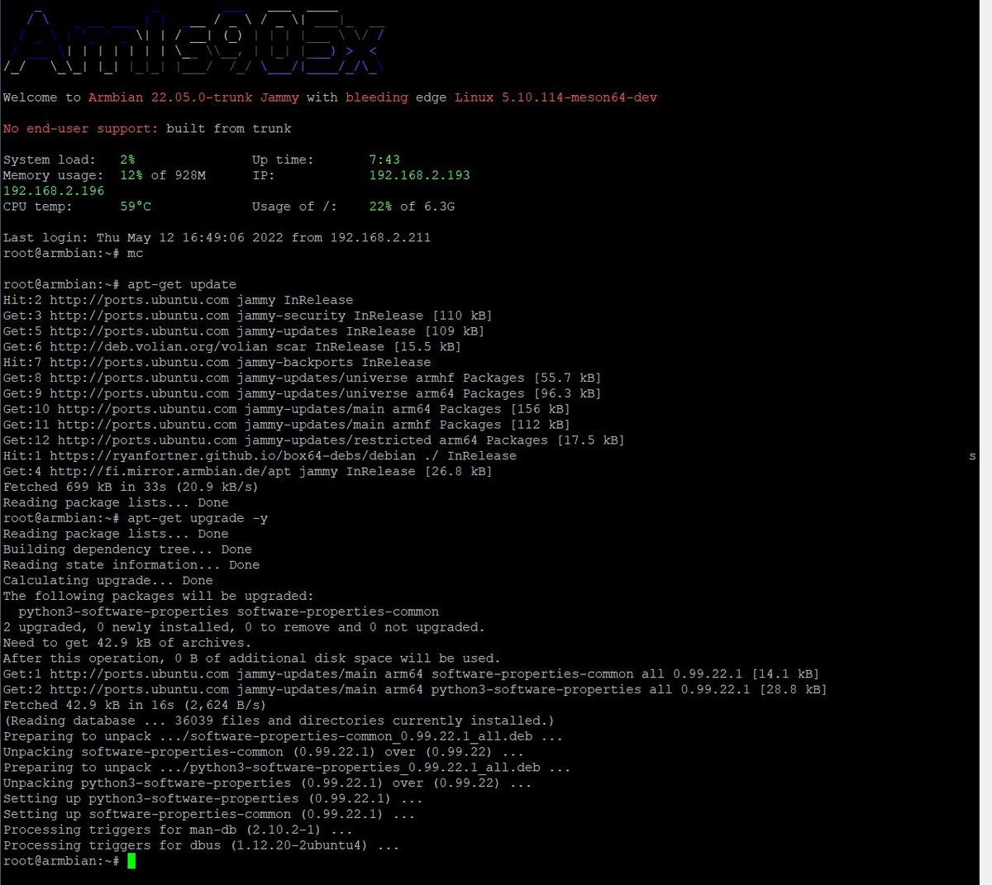Viewport: 992px width, 885px height.
Task: Select the deb.volian.org/volian URL
Action: [x=159, y=347]
